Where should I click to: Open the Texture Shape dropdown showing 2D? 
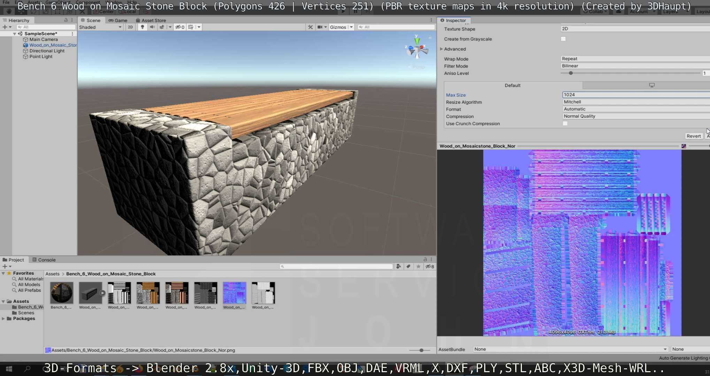[x=635, y=29]
